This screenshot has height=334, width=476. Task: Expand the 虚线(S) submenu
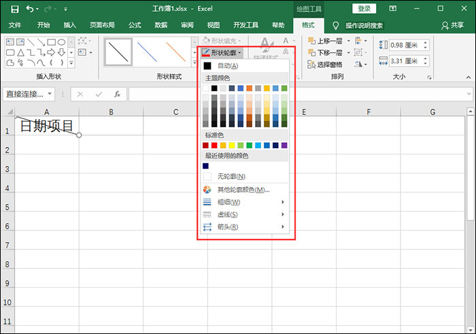[x=244, y=214]
